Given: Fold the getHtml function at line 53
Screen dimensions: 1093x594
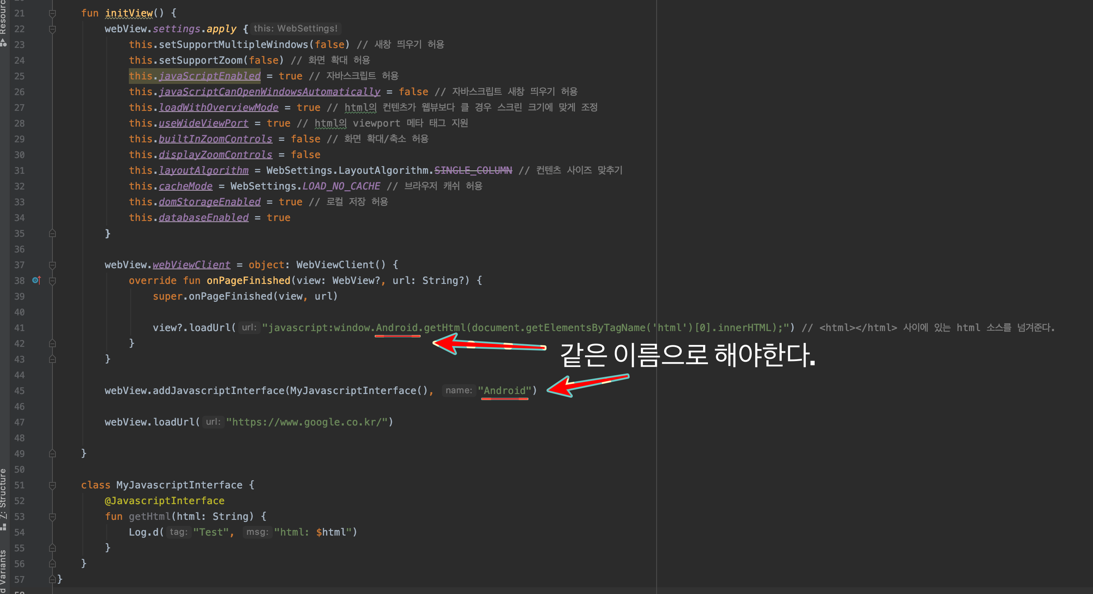Looking at the screenshot, I should [x=52, y=517].
